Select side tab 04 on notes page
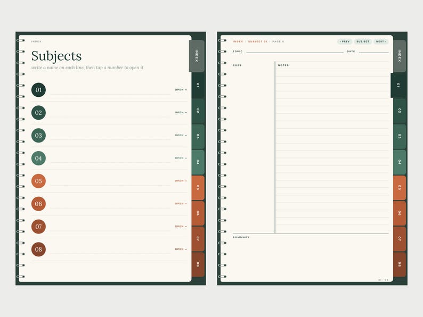The width and height of the screenshot is (423, 317). pyautogui.click(x=400, y=162)
